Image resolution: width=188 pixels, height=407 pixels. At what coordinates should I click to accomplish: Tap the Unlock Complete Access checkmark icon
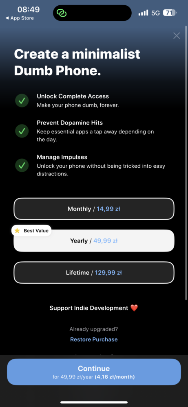tap(22, 101)
